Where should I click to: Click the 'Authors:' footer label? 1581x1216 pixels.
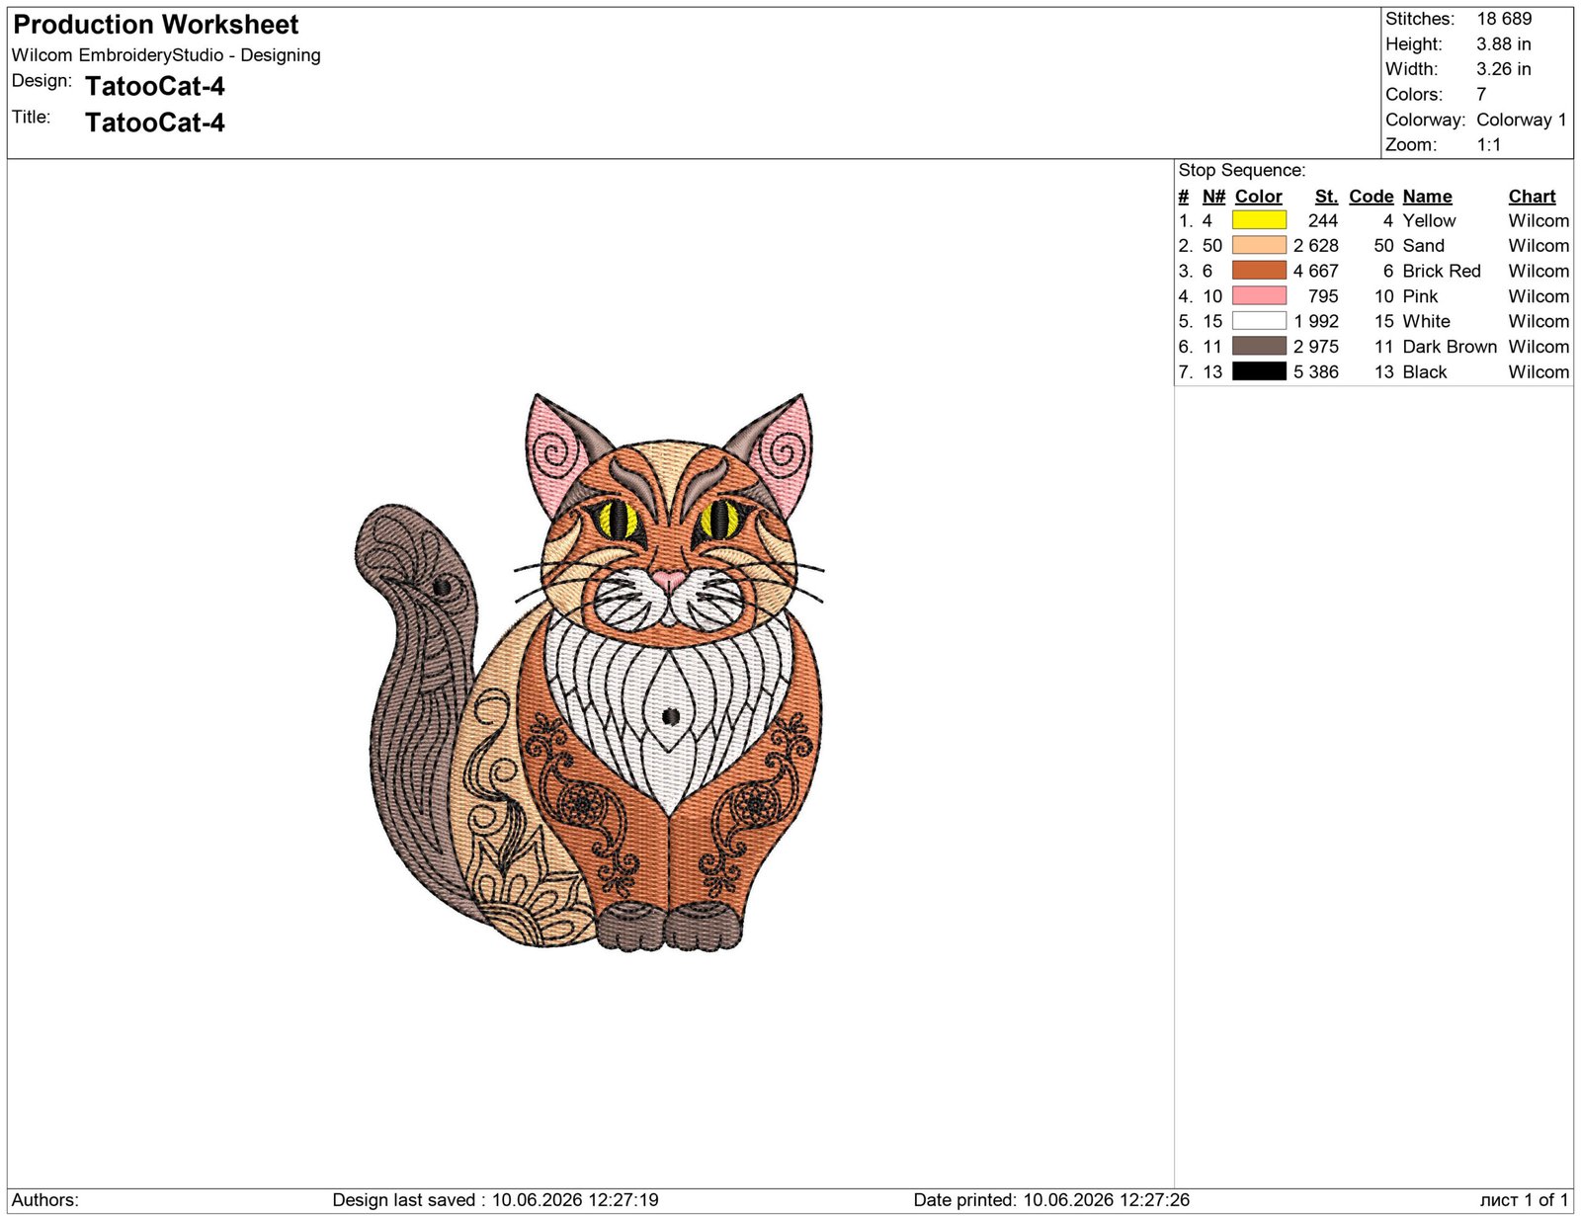(x=45, y=1200)
